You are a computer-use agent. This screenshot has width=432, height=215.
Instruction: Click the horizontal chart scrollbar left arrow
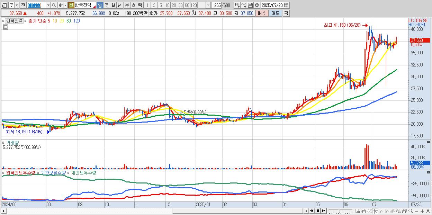4,211
